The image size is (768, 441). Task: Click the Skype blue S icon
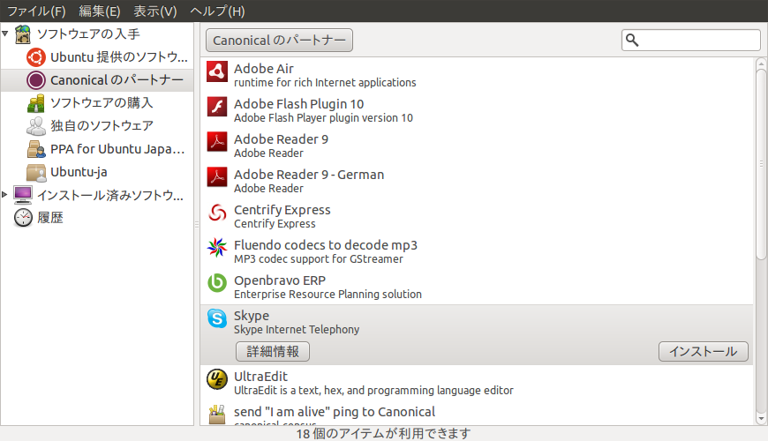pyautogui.click(x=217, y=318)
